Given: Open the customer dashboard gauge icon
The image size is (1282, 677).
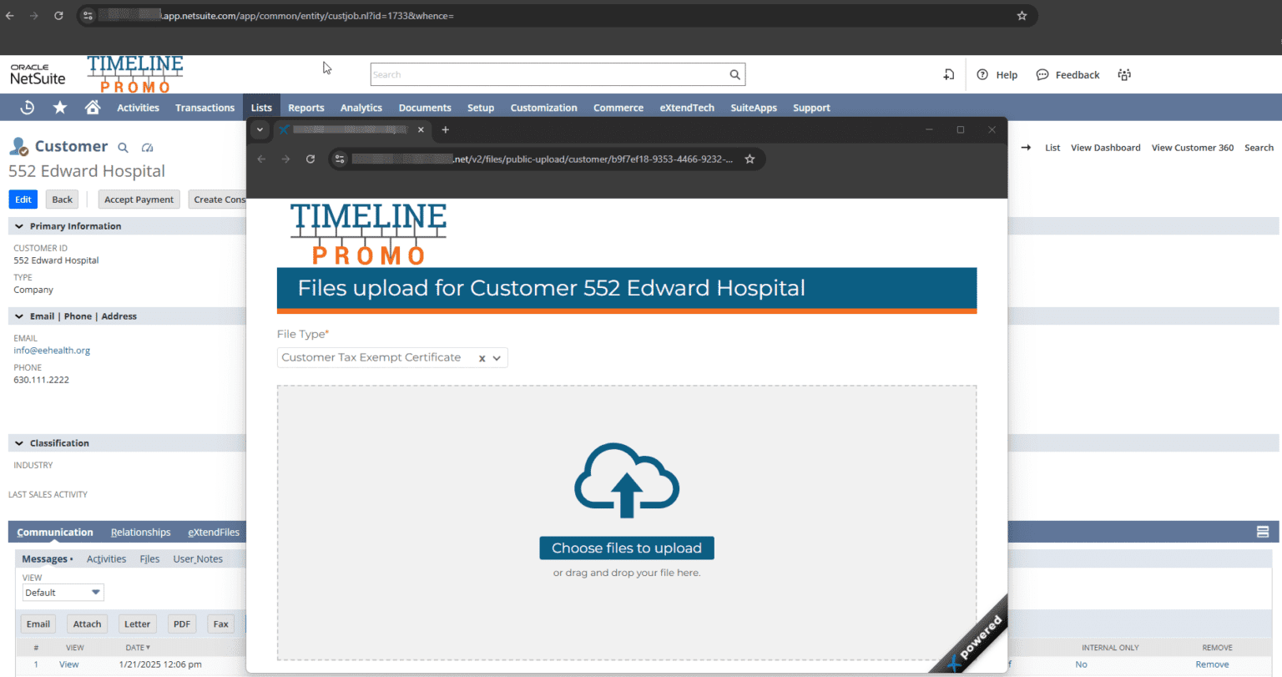Looking at the screenshot, I should (x=147, y=147).
